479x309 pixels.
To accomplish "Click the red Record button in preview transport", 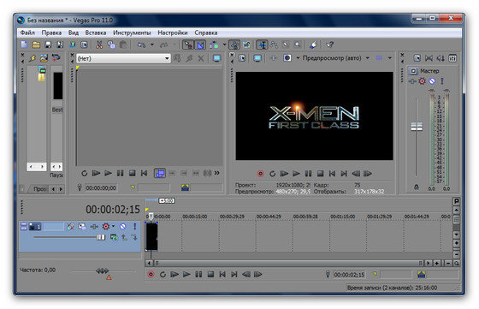I will [x=260, y=174].
